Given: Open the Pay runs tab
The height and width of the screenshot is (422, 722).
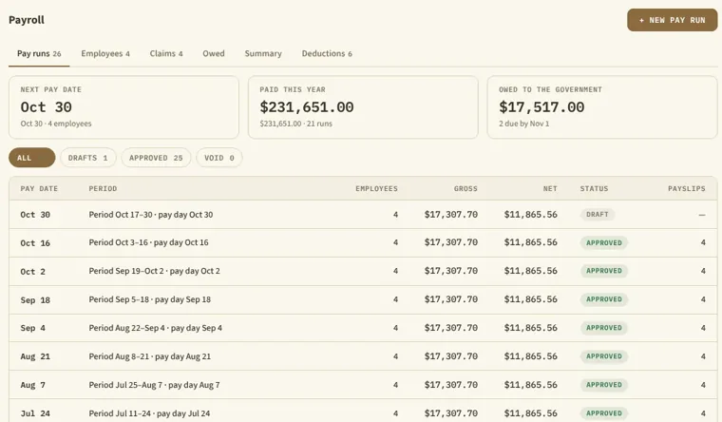Looking at the screenshot, I should (x=39, y=54).
